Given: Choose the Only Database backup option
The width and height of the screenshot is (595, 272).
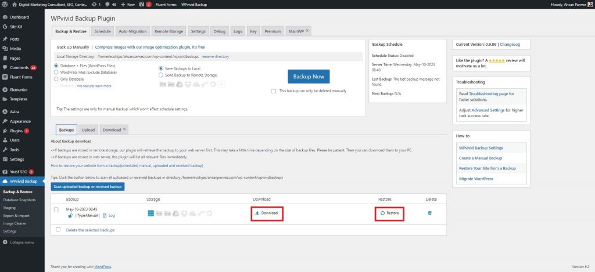Looking at the screenshot, I should point(56,79).
